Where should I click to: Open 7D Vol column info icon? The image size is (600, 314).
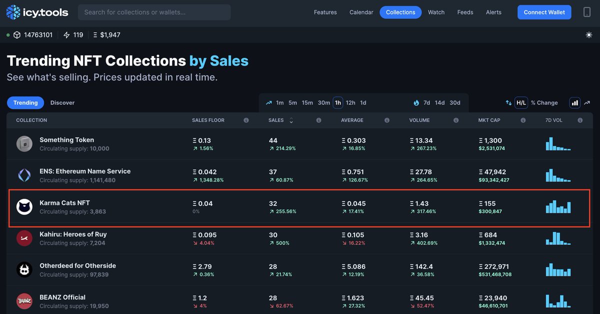(580, 120)
